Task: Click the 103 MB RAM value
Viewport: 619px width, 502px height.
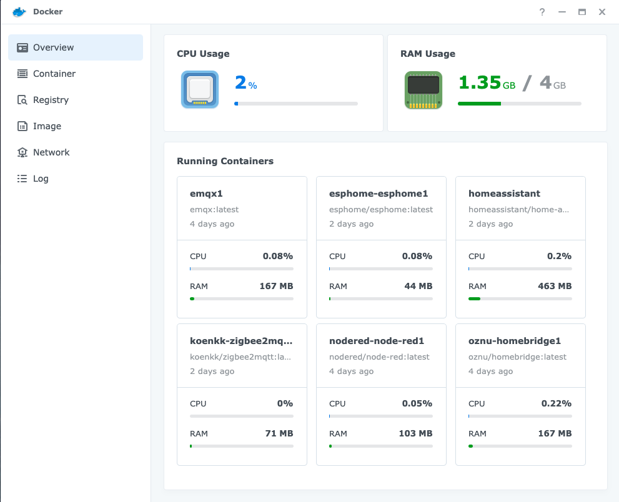Action: 416,433
